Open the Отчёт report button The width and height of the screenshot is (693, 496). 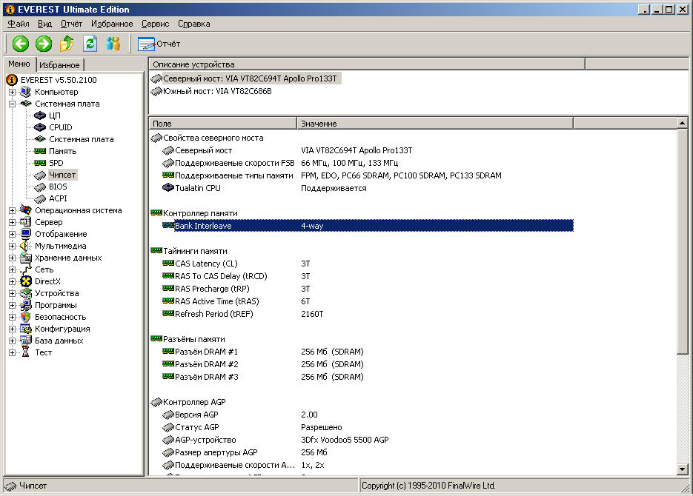(x=159, y=44)
